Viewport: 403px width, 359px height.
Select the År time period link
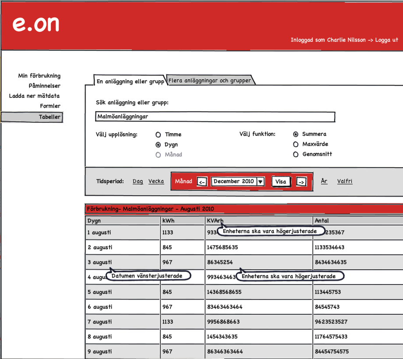(324, 181)
